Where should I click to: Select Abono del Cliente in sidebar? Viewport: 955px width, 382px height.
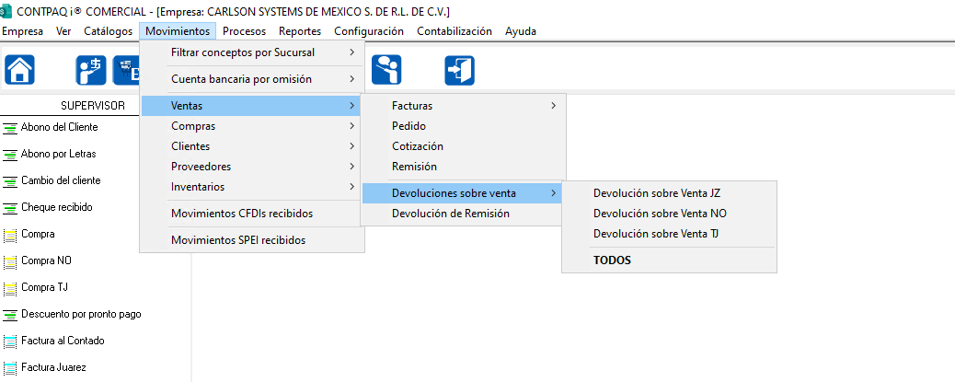point(59,128)
